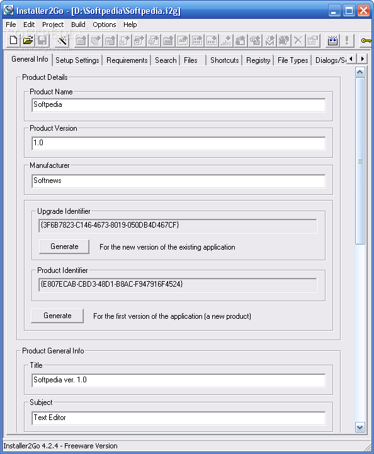Click Generate for the Upgrade Identifier
Viewport: 374px width, 454px height.
pyautogui.click(x=64, y=246)
